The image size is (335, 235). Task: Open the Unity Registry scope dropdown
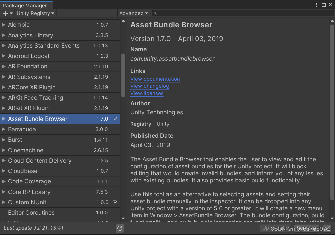tap(35, 13)
